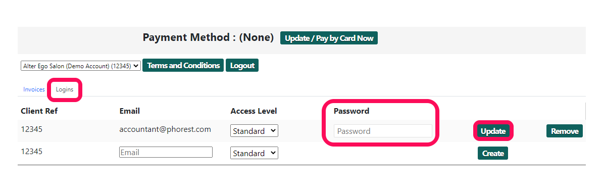Click the empty Email field in the new row
Image resolution: width=603 pixels, height=191 pixels.
pos(166,152)
